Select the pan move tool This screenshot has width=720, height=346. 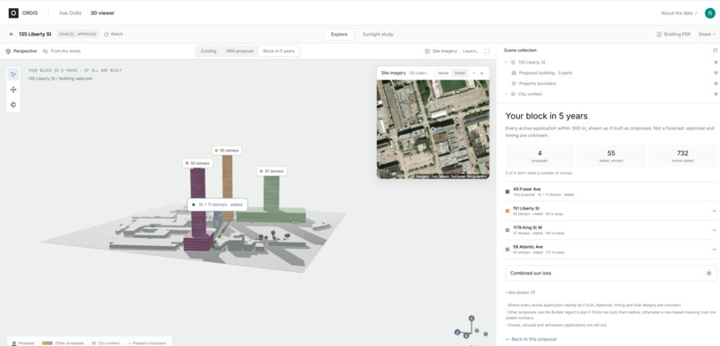[x=13, y=90]
